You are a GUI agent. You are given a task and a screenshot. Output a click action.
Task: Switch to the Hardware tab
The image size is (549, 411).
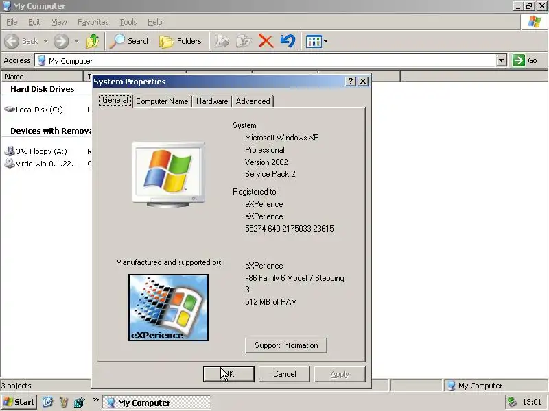pos(212,101)
